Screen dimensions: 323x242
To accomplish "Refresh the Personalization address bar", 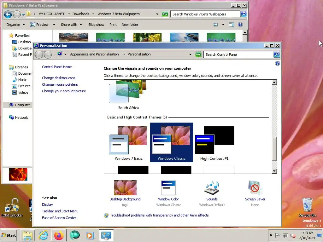I will click(198, 54).
